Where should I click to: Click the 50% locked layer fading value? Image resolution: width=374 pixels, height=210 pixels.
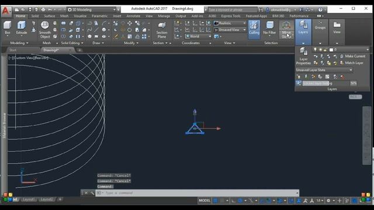click(x=353, y=83)
